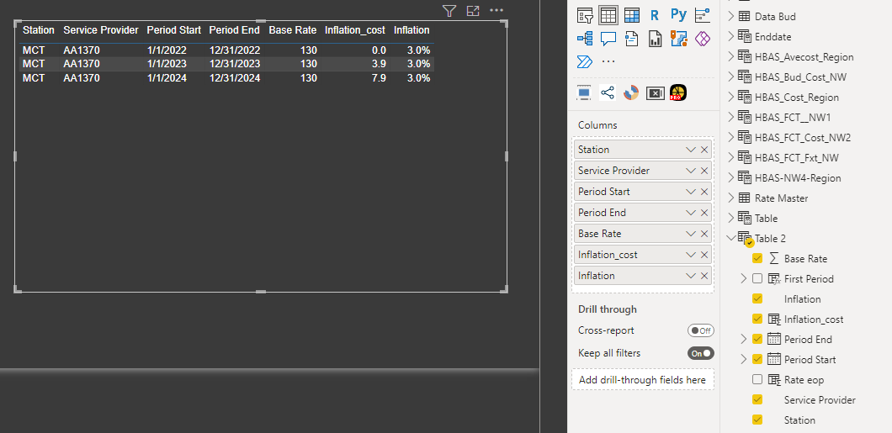Open dropdown for Station column field
The height and width of the screenshot is (433, 892).
691,150
